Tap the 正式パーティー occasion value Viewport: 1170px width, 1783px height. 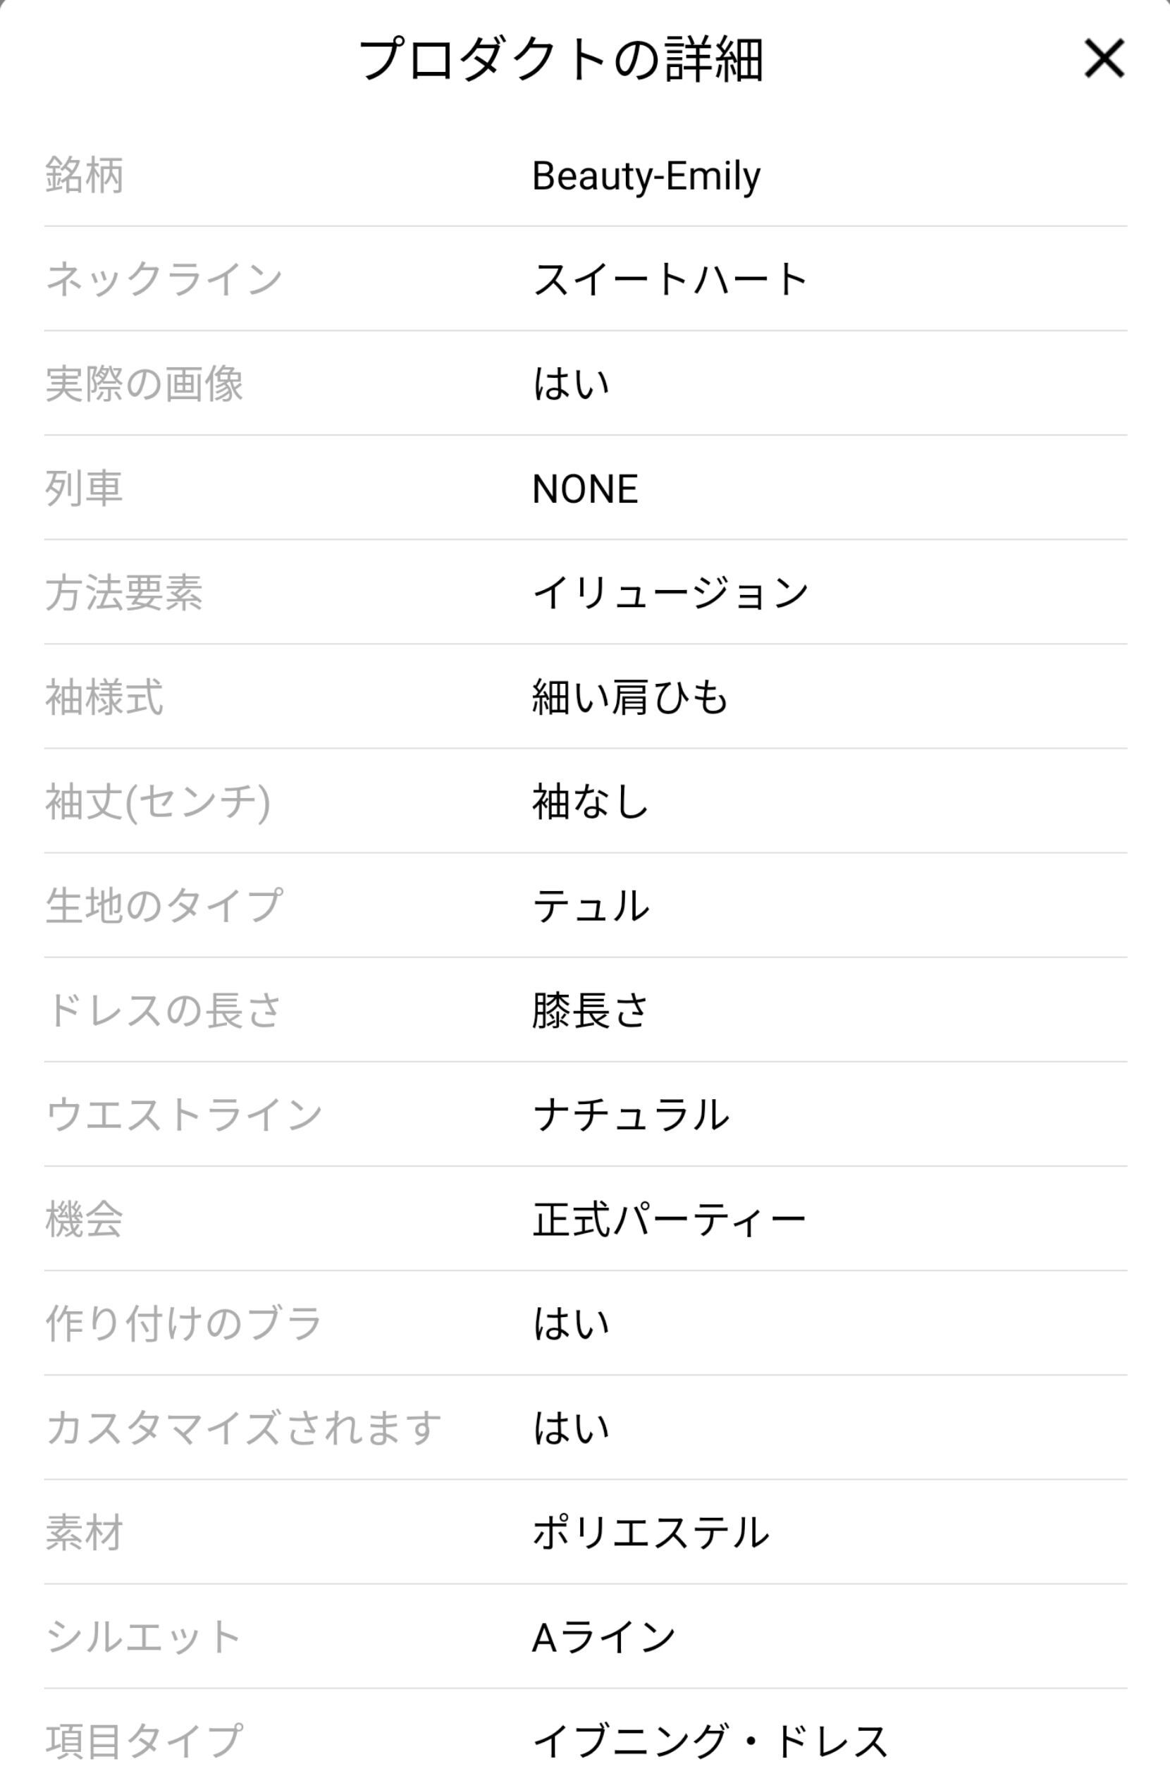point(669,1219)
